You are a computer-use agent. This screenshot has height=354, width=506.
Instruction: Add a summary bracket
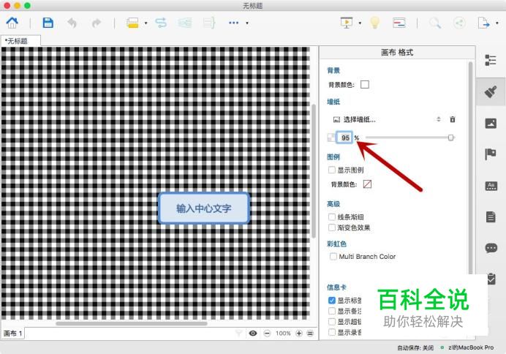[x=209, y=23]
